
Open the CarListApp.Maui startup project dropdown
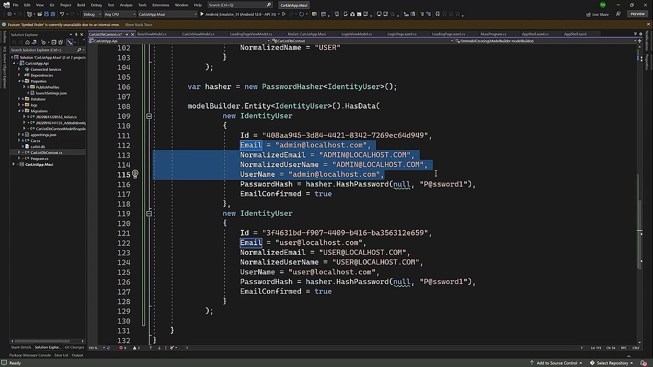click(x=167, y=14)
